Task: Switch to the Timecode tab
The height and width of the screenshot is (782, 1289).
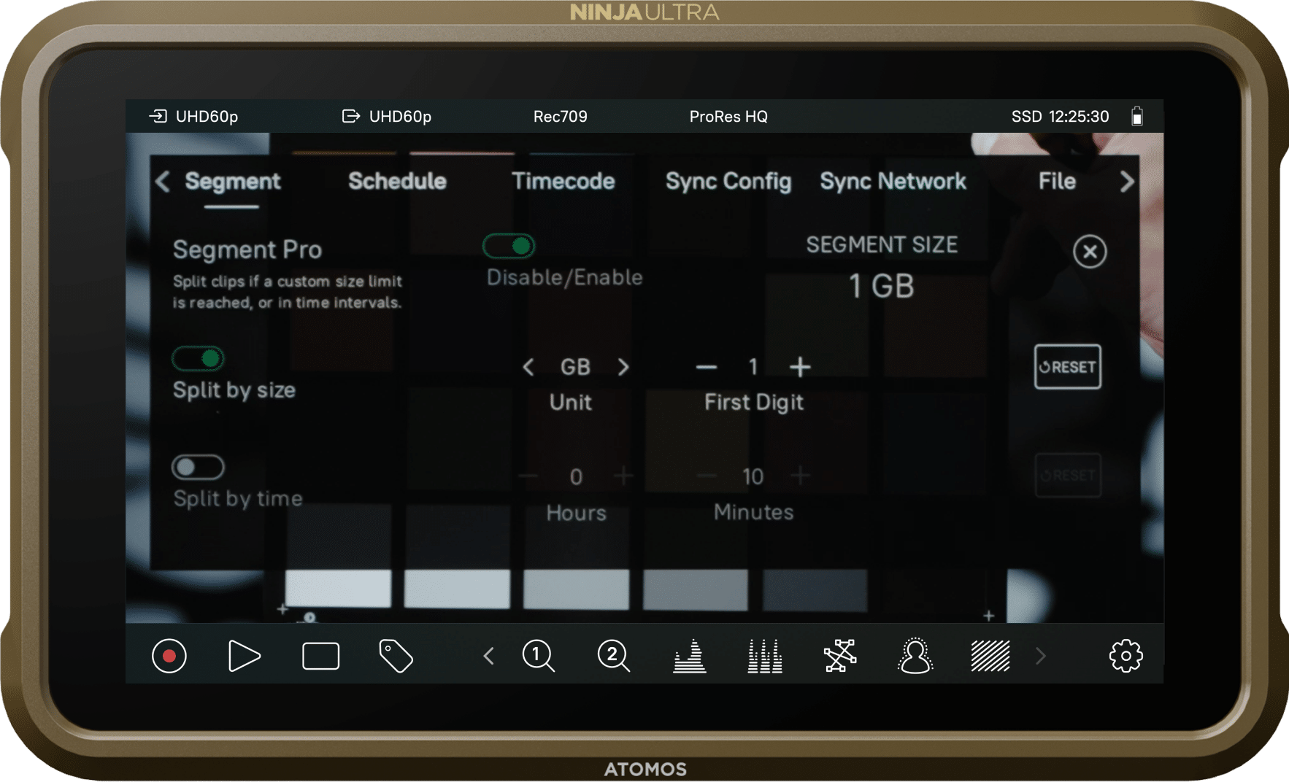Action: coord(563,181)
